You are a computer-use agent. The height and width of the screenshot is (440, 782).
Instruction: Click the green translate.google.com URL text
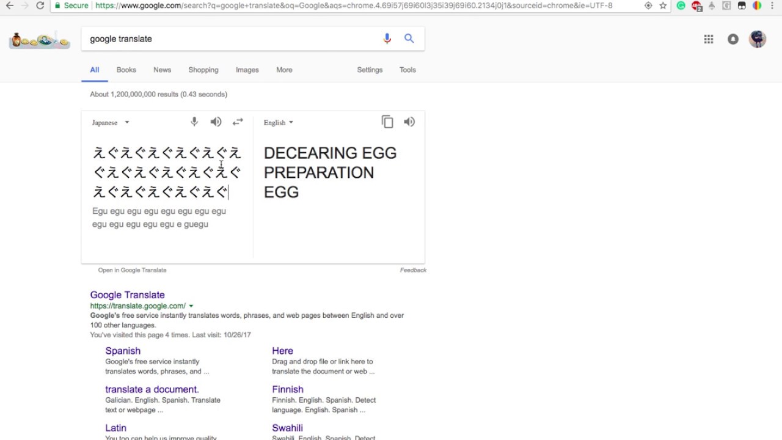pos(137,306)
